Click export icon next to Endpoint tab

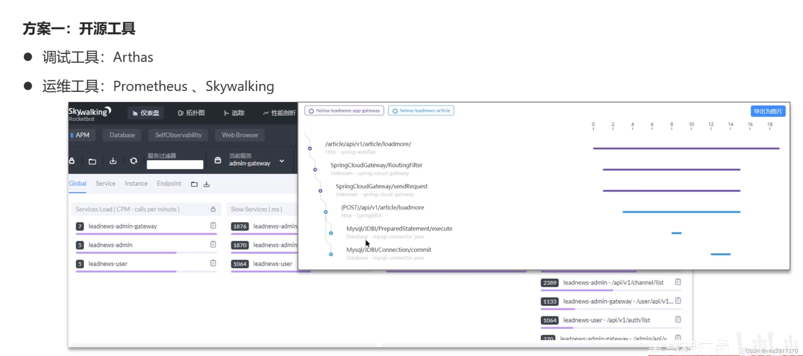coord(206,184)
